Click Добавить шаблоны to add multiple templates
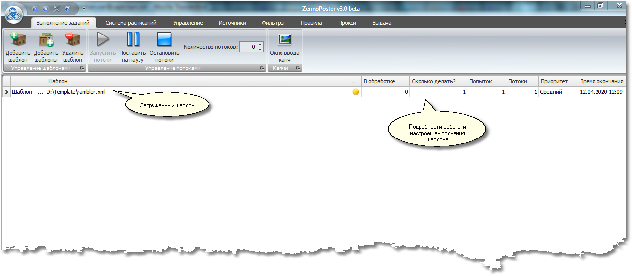 coord(46,40)
